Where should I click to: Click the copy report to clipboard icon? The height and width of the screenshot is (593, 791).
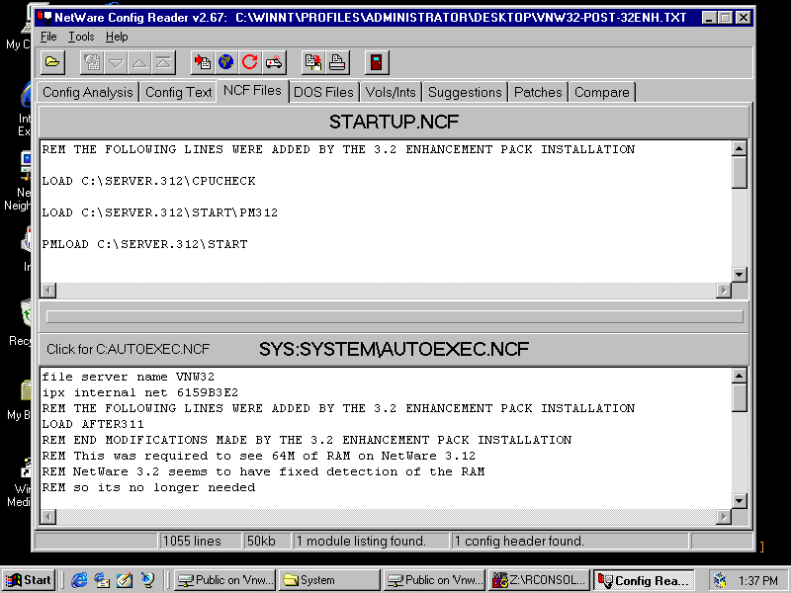313,62
